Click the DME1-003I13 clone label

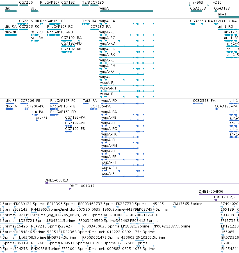[x=56, y=180]
